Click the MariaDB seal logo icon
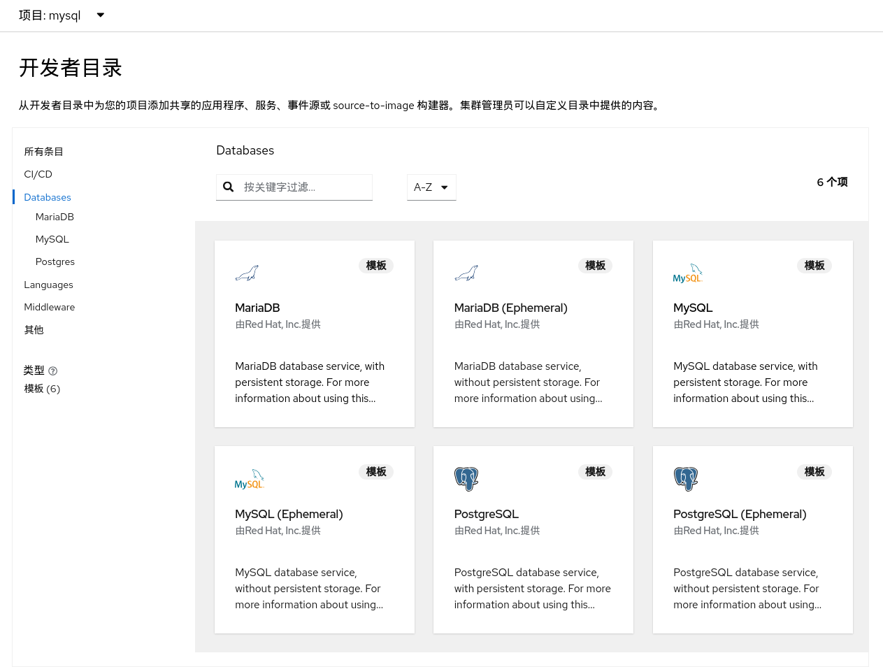This screenshot has width=883, height=667. tap(247, 273)
